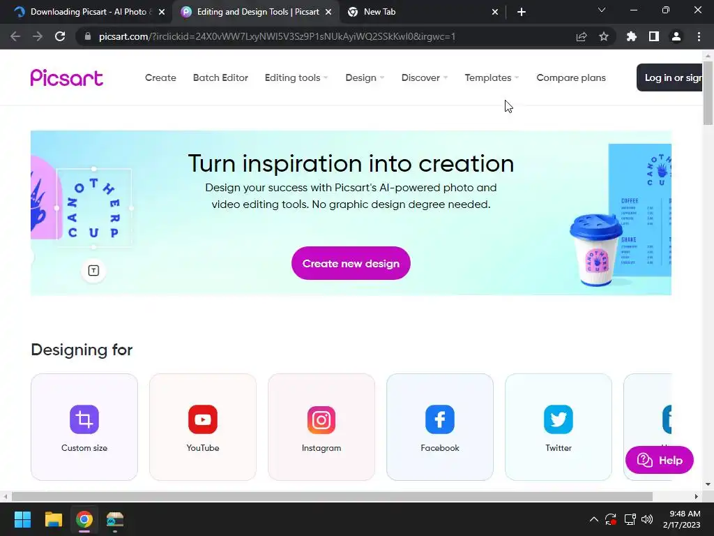
Task: Click the scroll down arrow
Action: pos(708,484)
